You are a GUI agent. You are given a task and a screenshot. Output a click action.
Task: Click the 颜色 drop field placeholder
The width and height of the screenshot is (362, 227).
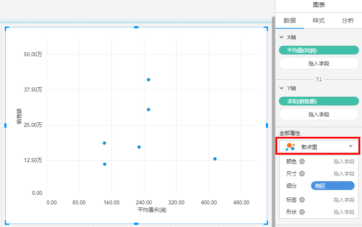pos(344,162)
